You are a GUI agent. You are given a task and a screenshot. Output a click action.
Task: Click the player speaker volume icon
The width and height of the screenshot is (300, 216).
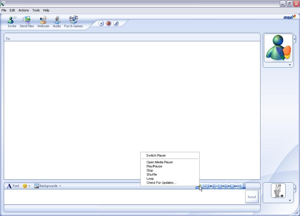[x=235, y=186]
